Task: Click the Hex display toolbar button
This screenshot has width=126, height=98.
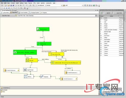Action: click(x=21, y=8)
